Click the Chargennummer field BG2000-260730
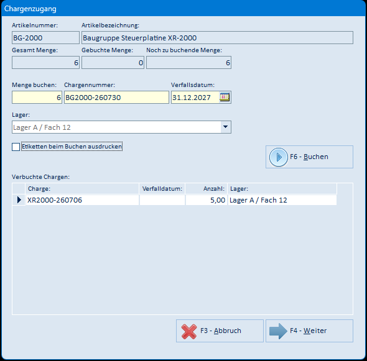Image resolution: width=367 pixels, height=361 pixels. pyautogui.click(x=116, y=98)
